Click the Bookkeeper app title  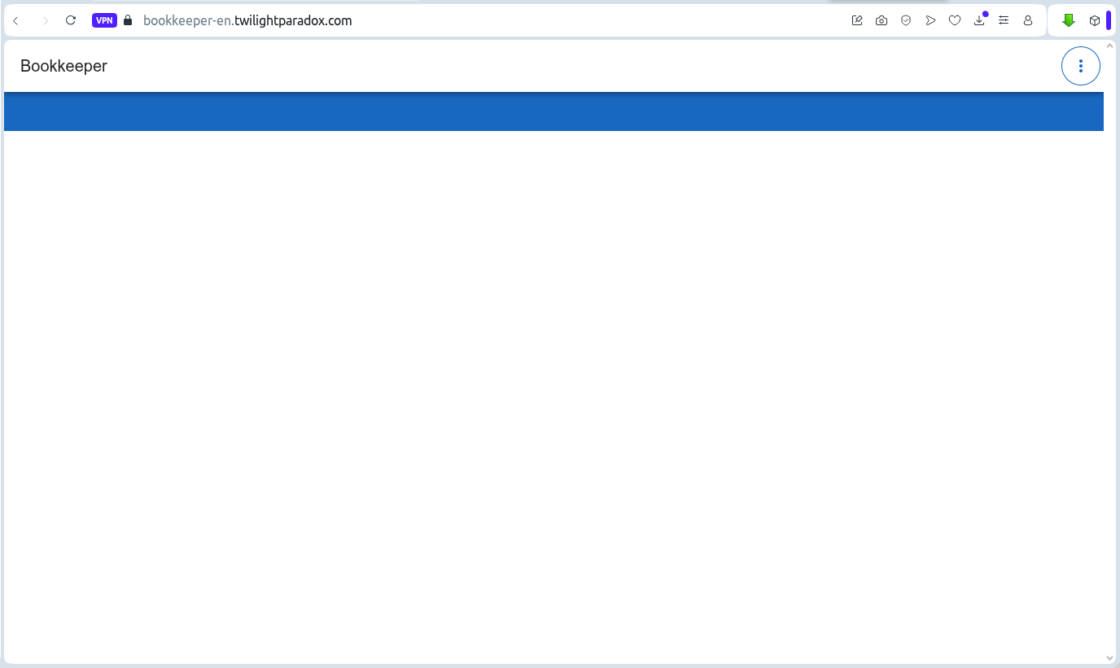coord(63,66)
